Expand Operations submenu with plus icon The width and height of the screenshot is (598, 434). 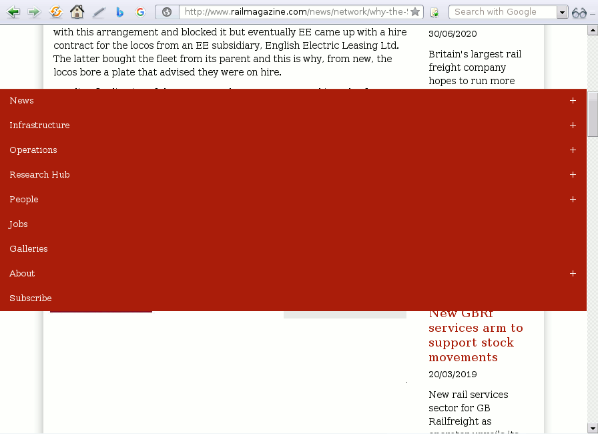[x=573, y=150]
